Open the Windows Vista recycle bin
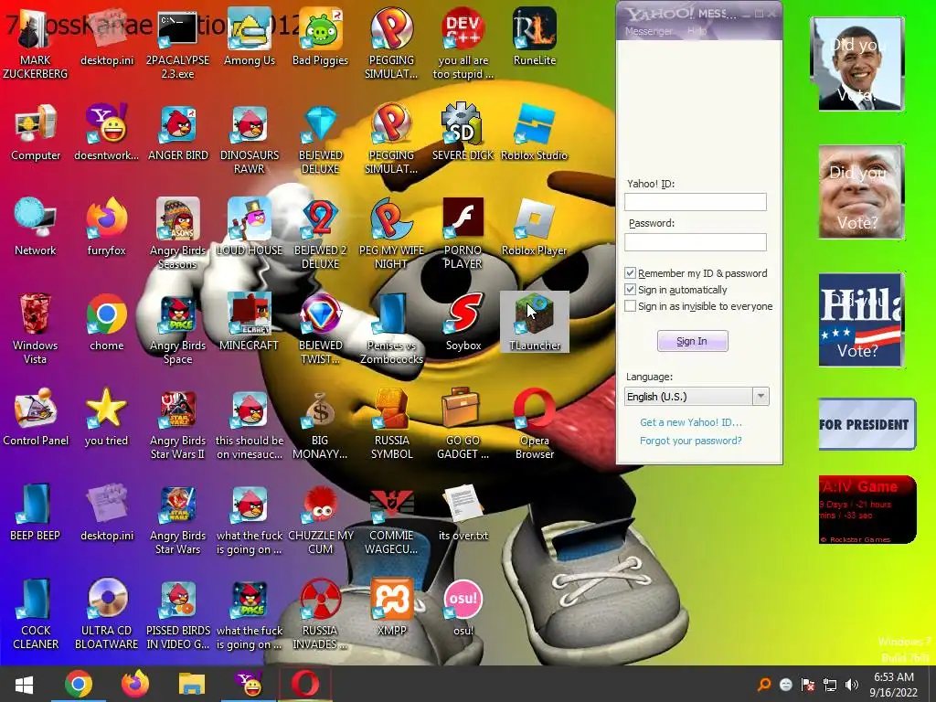Screen dimensions: 936x702 pos(36,329)
